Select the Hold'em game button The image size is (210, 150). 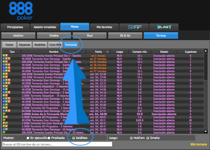click(x=18, y=36)
